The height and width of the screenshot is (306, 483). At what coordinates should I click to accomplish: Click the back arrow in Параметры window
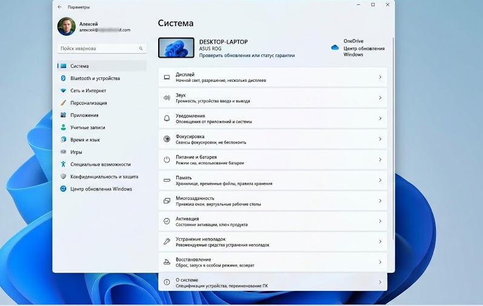point(60,7)
